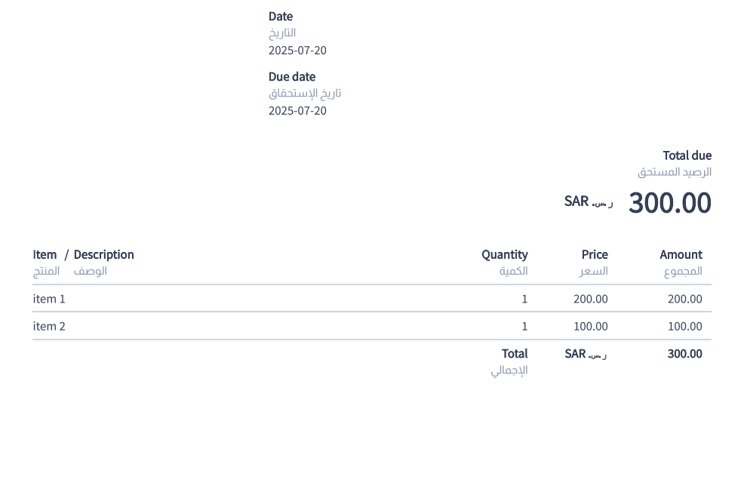Select the item 2 row name

[x=49, y=326]
